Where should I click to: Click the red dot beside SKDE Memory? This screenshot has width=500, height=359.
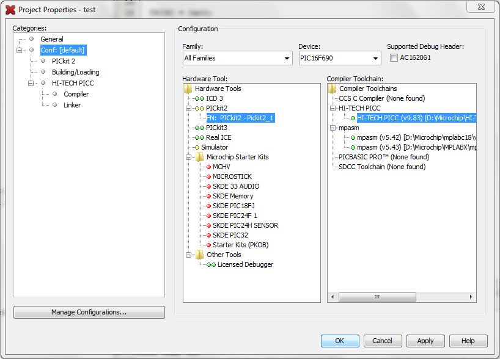click(x=208, y=196)
